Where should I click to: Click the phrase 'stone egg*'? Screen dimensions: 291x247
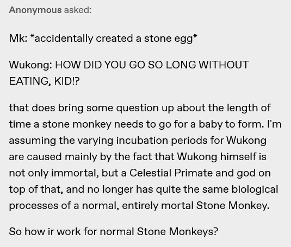171,39
